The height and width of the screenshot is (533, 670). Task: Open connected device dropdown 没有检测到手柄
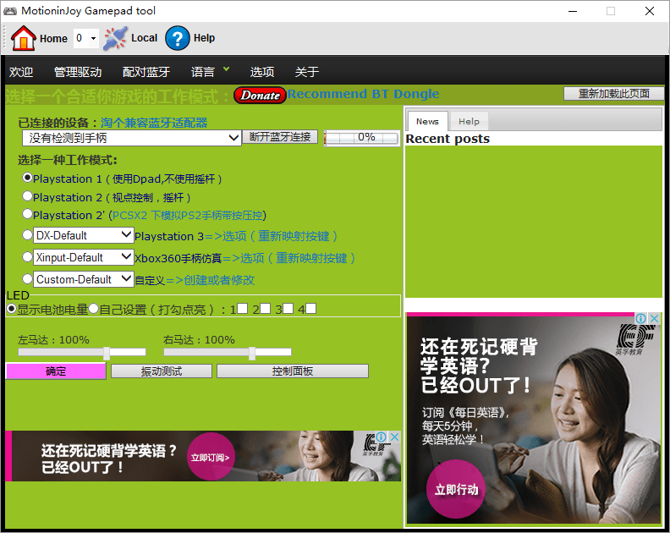(132, 138)
